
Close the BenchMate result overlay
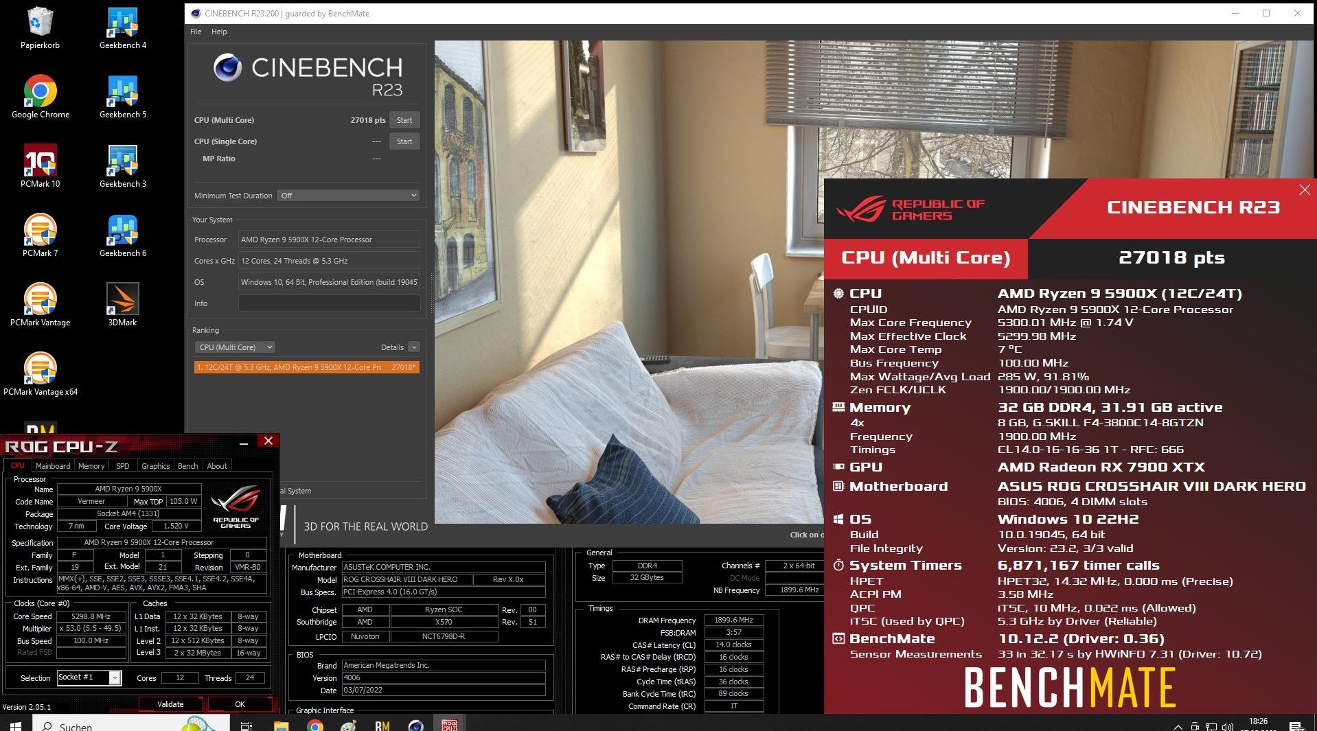point(1305,190)
